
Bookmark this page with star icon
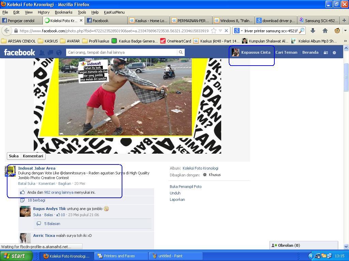(x=214, y=31)
